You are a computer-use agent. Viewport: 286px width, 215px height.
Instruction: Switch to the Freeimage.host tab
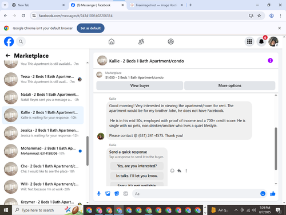tap(156, 5)
